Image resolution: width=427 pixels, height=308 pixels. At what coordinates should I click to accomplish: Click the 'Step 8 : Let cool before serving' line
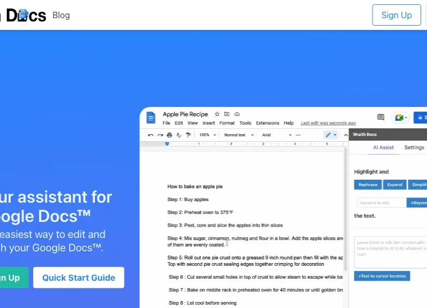click(203, 303)
